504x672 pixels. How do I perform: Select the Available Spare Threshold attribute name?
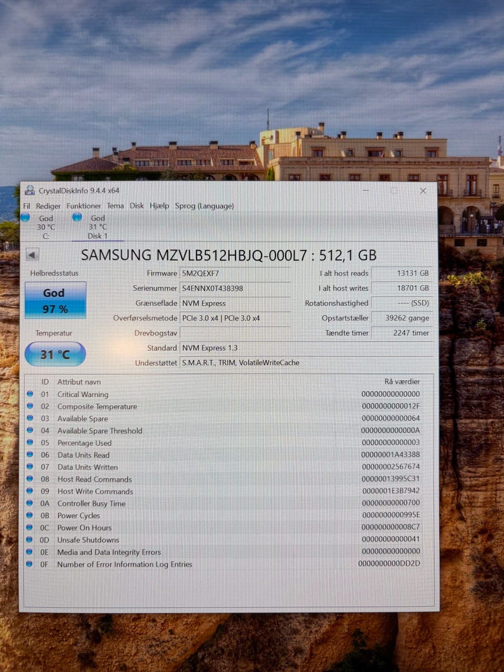(x=100, y=430)
